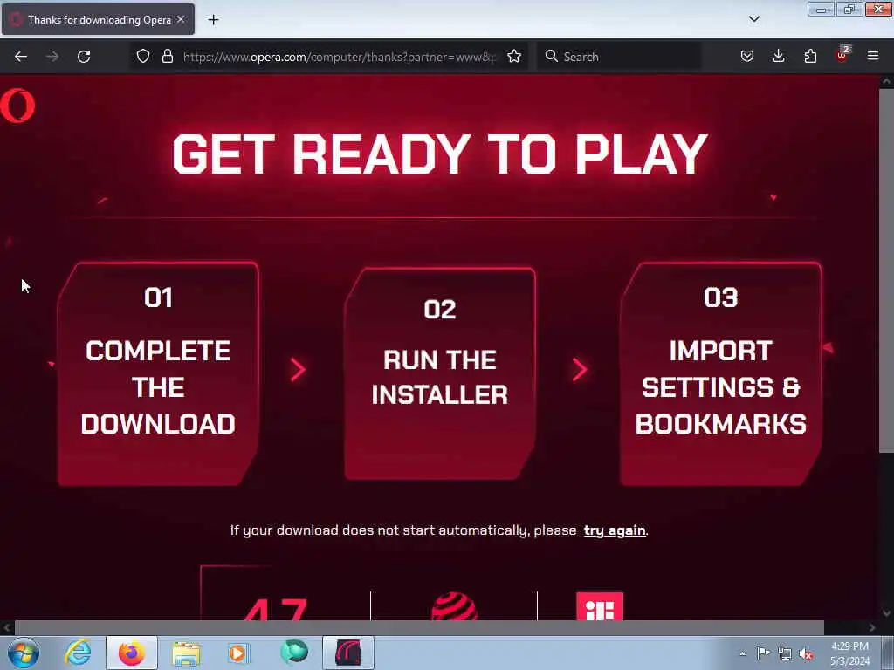Screen dimensions: 894x670
Task: Click the Firefox taskbar button
Action: pos(132,653)
